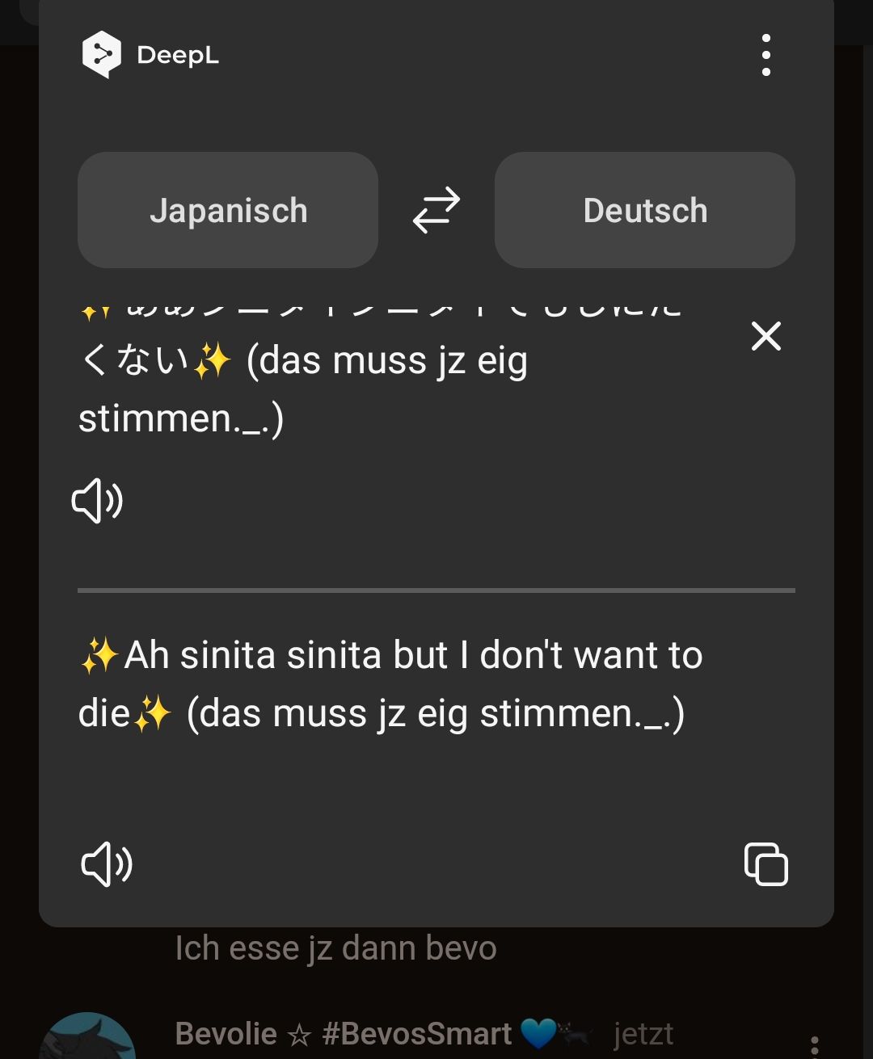Tap the DeepL app name text
Screen dimensions: 873x1059
[x=178, y=55]
